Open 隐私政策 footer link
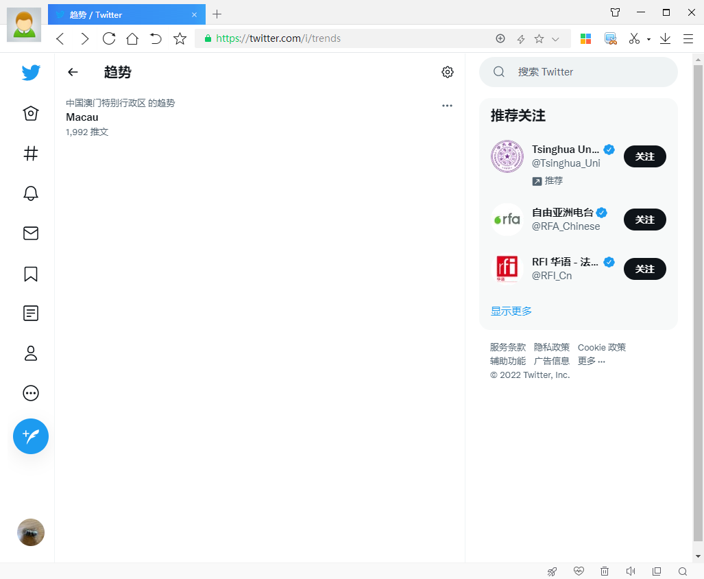Viewport: 704px width, 579px height. click(551, 347)
